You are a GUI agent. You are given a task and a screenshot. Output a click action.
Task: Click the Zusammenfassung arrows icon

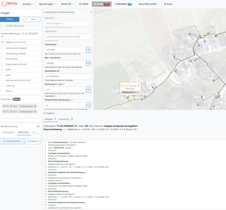pos(65,130)
